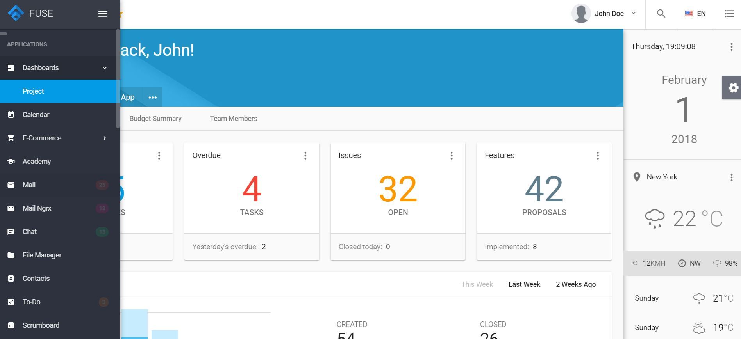This screenshot has width=741, height=339.
Task: Open New York weather options menu
Action: [732, 177]
